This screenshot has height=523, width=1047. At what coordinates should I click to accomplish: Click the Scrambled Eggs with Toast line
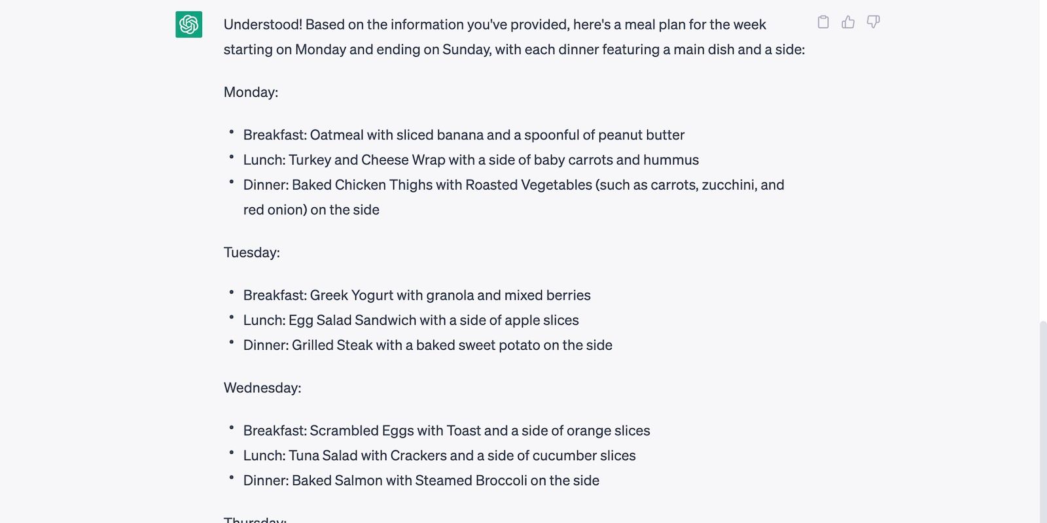446,431
